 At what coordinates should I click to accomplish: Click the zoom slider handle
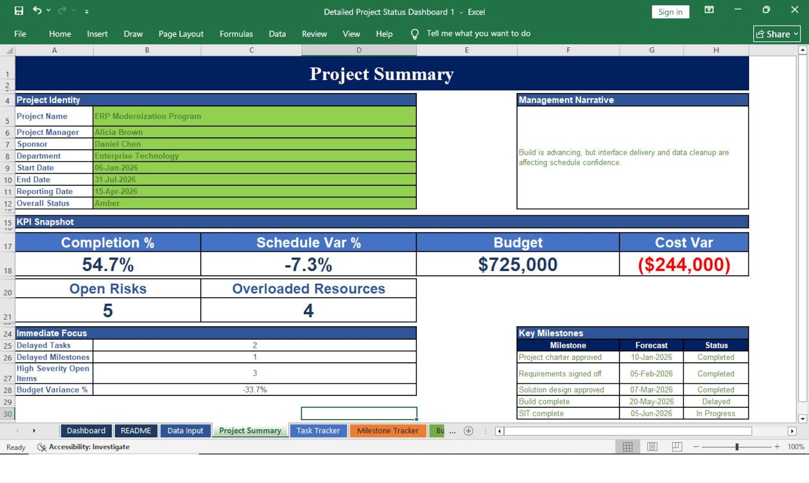pos(737,447)
